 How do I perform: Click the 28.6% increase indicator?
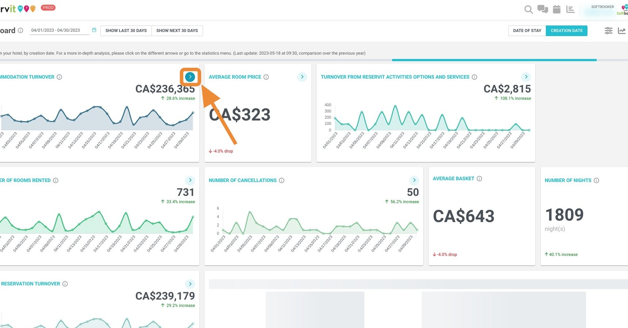click(178, 98)
